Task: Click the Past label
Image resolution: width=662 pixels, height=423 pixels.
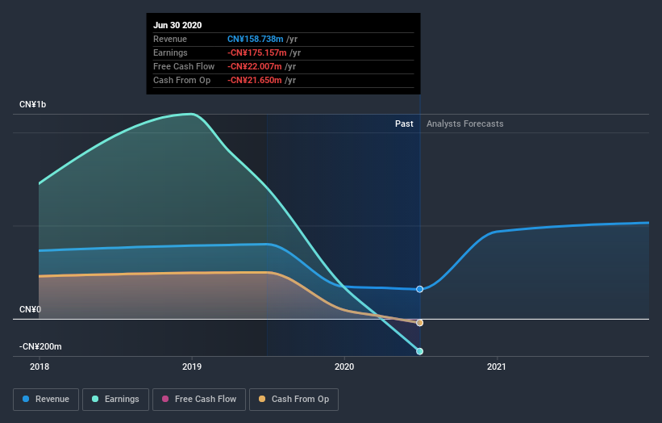Action: click(404, 124)
